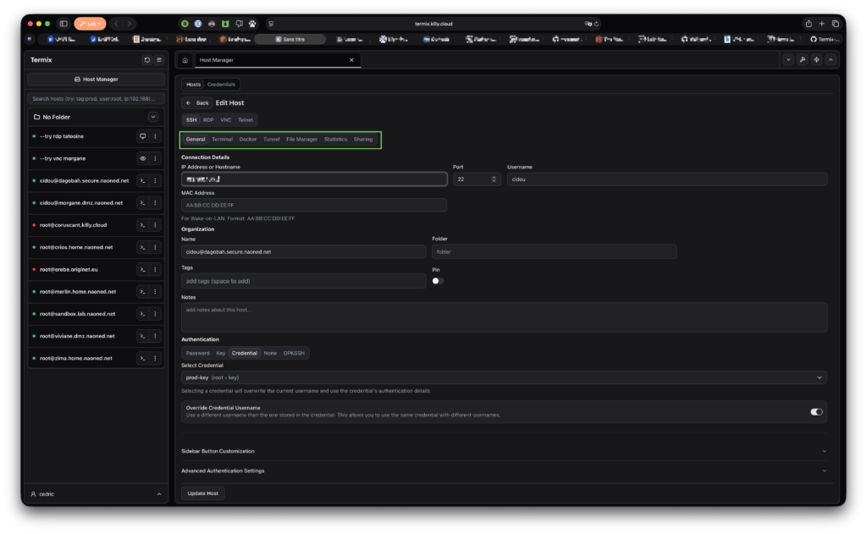Disable Override Credential Username switch

(x=816, y=412)
